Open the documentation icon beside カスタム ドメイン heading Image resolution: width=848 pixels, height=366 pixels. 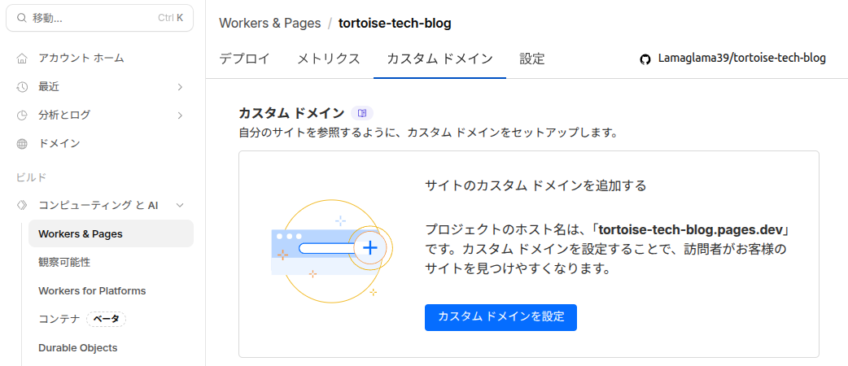tap(362, 113)
